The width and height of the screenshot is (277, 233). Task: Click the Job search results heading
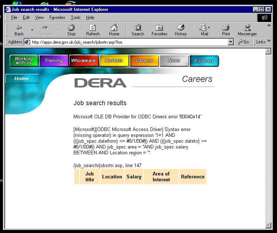pos(100,103)
